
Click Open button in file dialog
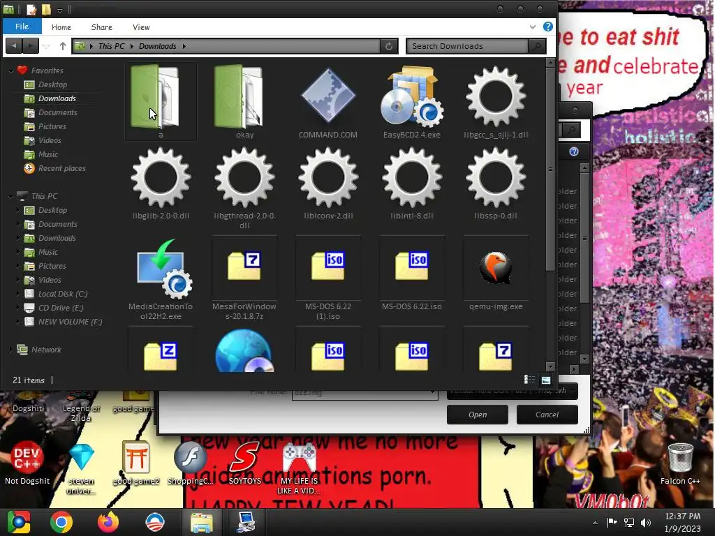(478, 415)
